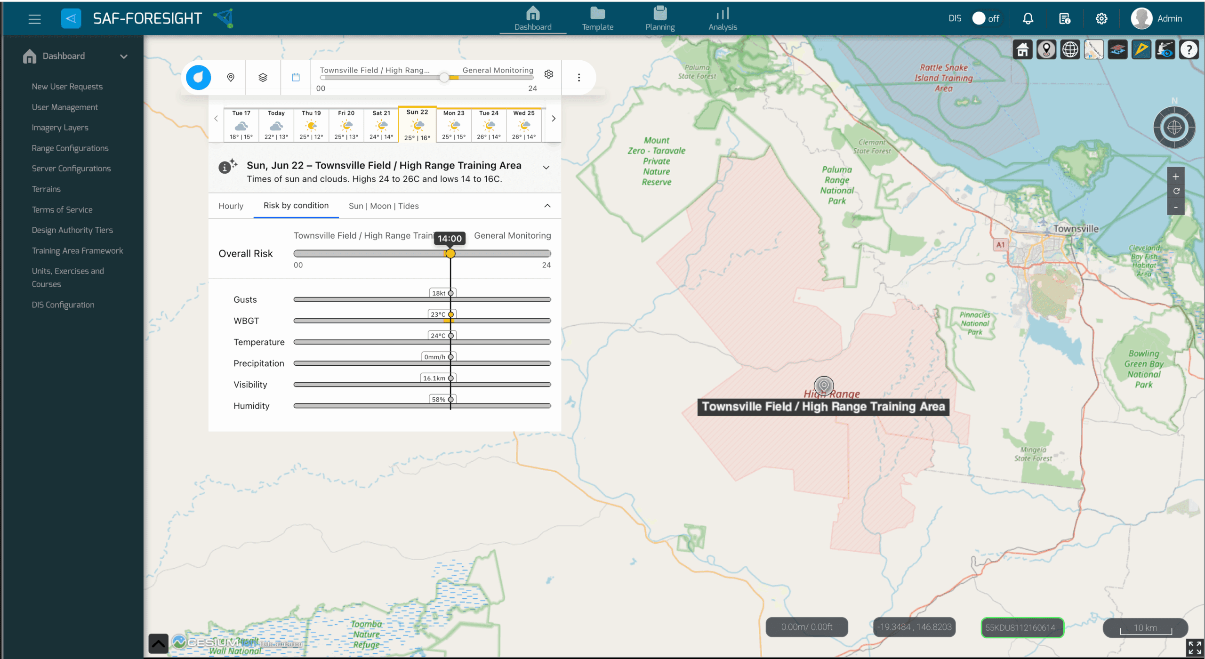Viewport: 1205px width, 659px height.
Task: Collapse the Risk by condition panel chevron
Action: pos(547,206)
